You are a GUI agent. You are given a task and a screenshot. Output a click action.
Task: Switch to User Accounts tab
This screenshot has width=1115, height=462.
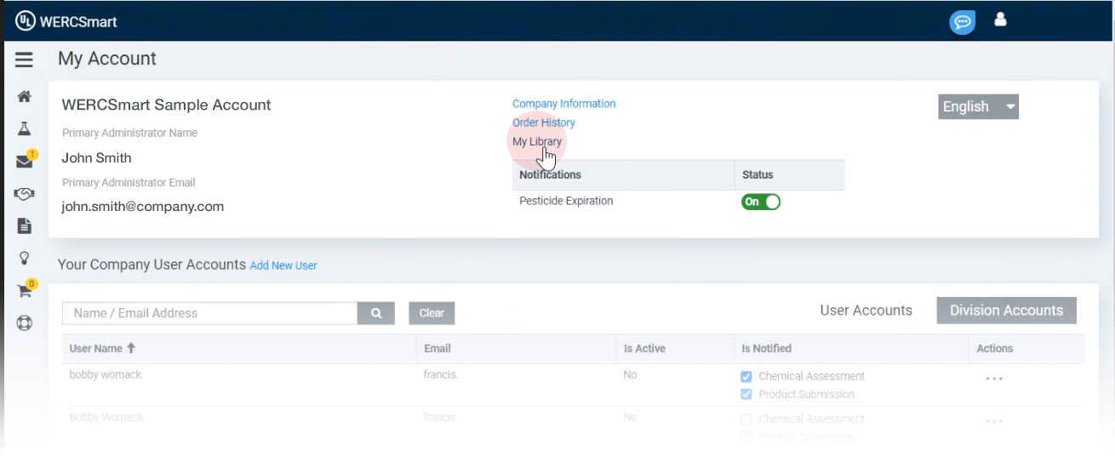(x=866, y=311)
